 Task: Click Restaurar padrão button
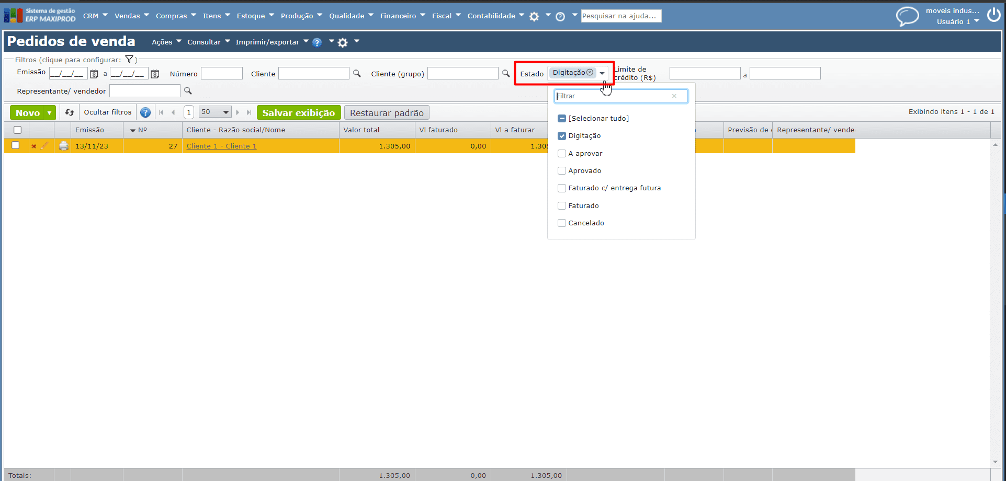[x=387, y=112]
